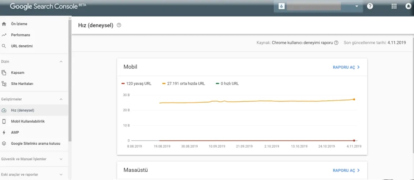Viewport: 414px width, 180px height.
Task: Click the 30 B axis label
Action: (x=126, y=95)
